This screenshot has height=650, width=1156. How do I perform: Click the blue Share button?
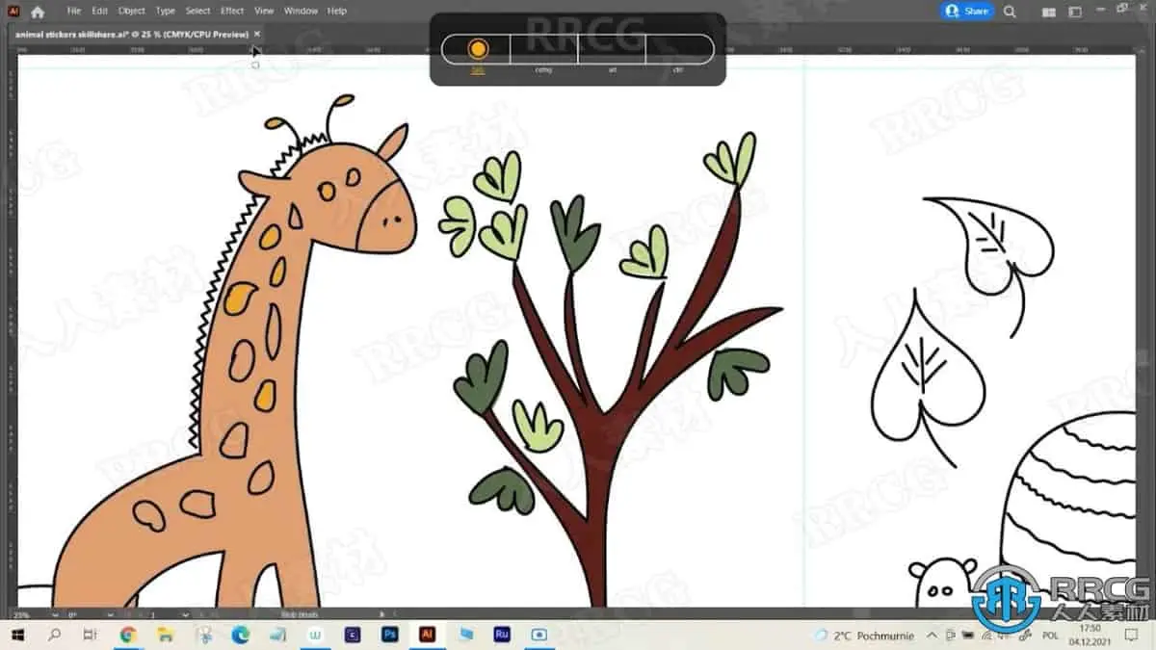(x=967, y=11)
